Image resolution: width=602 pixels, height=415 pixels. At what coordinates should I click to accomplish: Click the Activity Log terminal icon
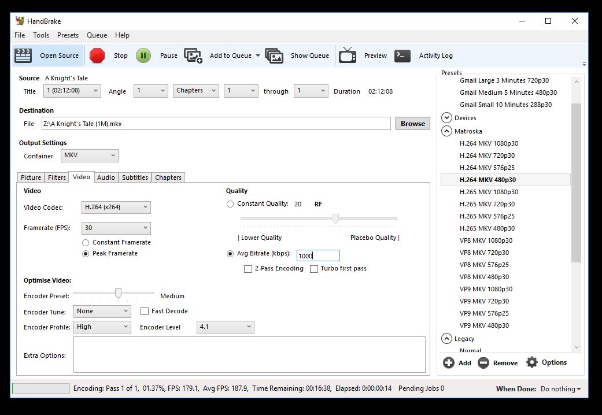(x=402, y=55)
